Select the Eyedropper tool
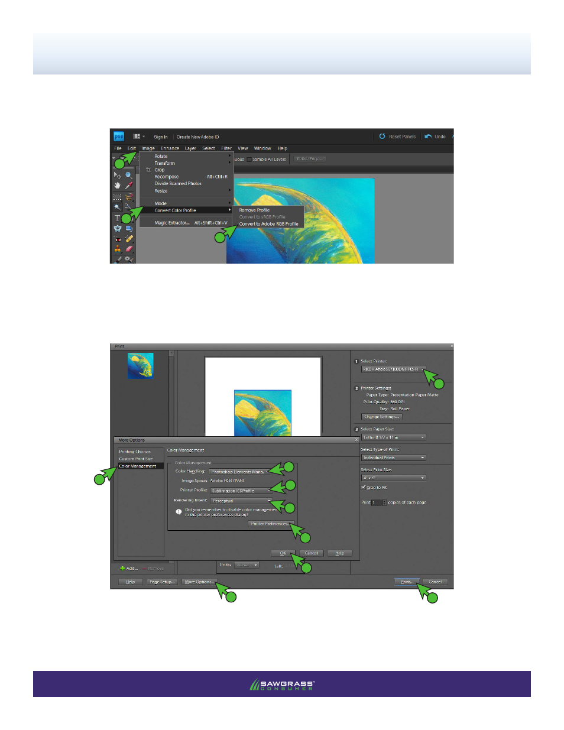This screenshot has height=730, width=564. [x=128, y=186]
